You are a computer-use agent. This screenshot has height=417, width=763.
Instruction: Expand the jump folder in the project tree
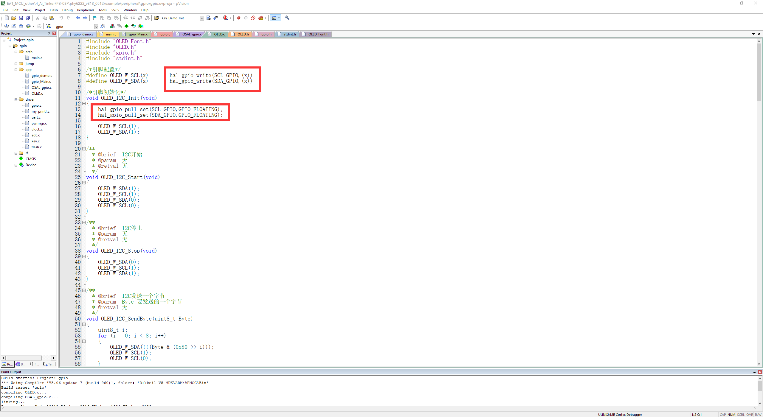coord(16,64)
